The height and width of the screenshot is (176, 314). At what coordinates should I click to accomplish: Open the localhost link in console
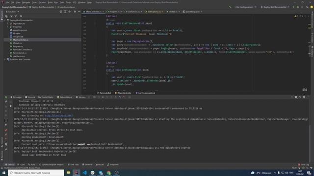pyautogui.click(x=59, y=115)
